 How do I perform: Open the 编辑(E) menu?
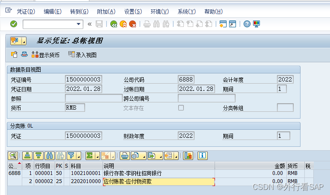[53, 12]
